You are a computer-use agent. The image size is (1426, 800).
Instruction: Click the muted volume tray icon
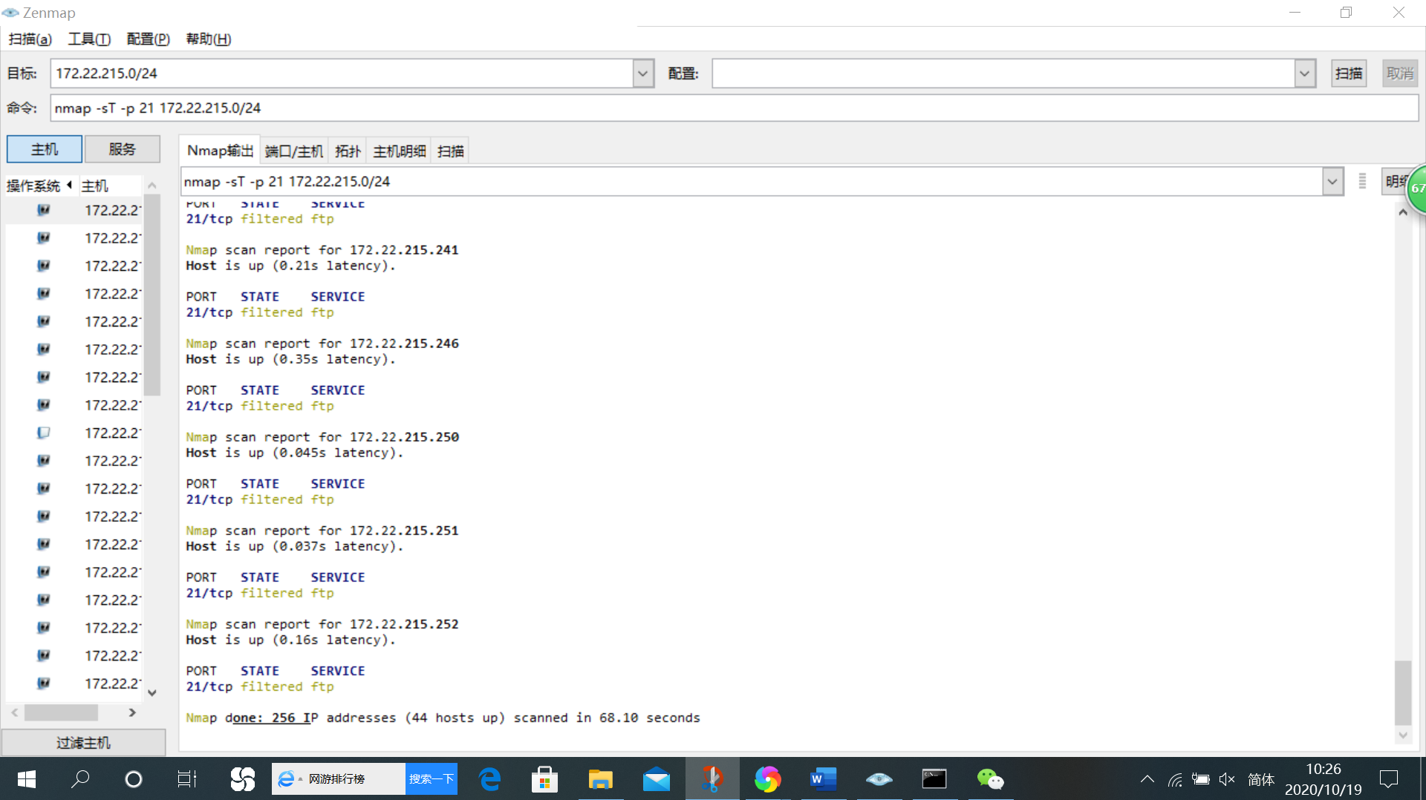(x=1227, y=779)
